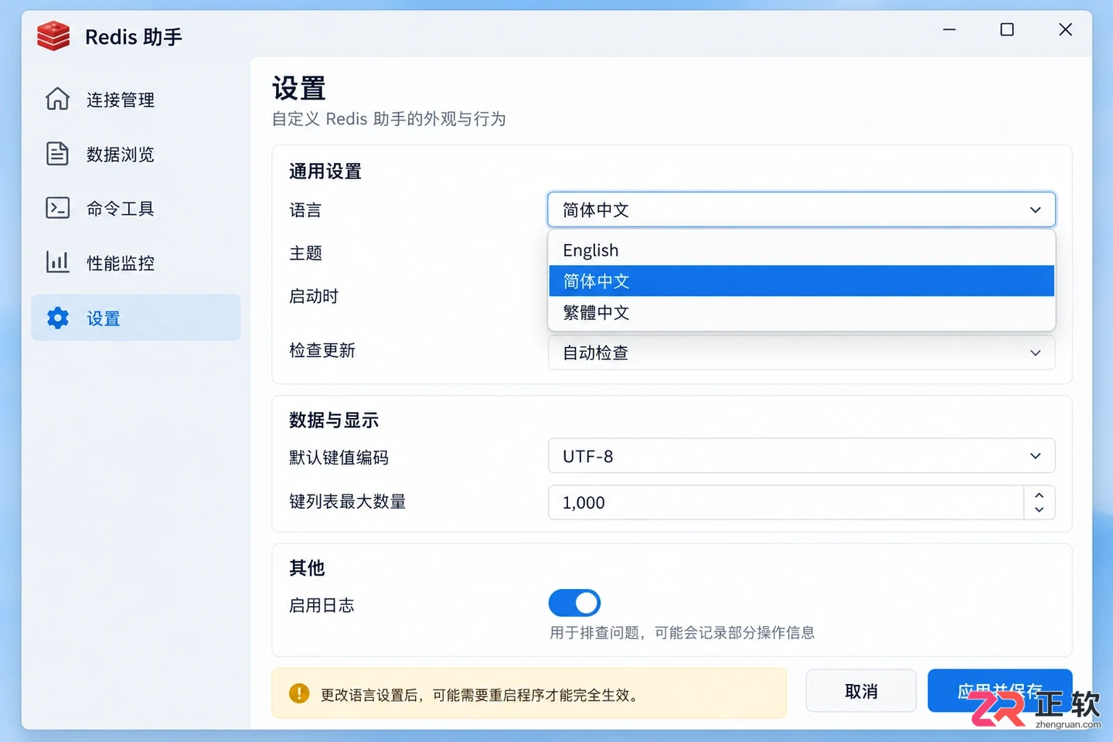Minimize the Redis 助手 window

click(949, 29)
